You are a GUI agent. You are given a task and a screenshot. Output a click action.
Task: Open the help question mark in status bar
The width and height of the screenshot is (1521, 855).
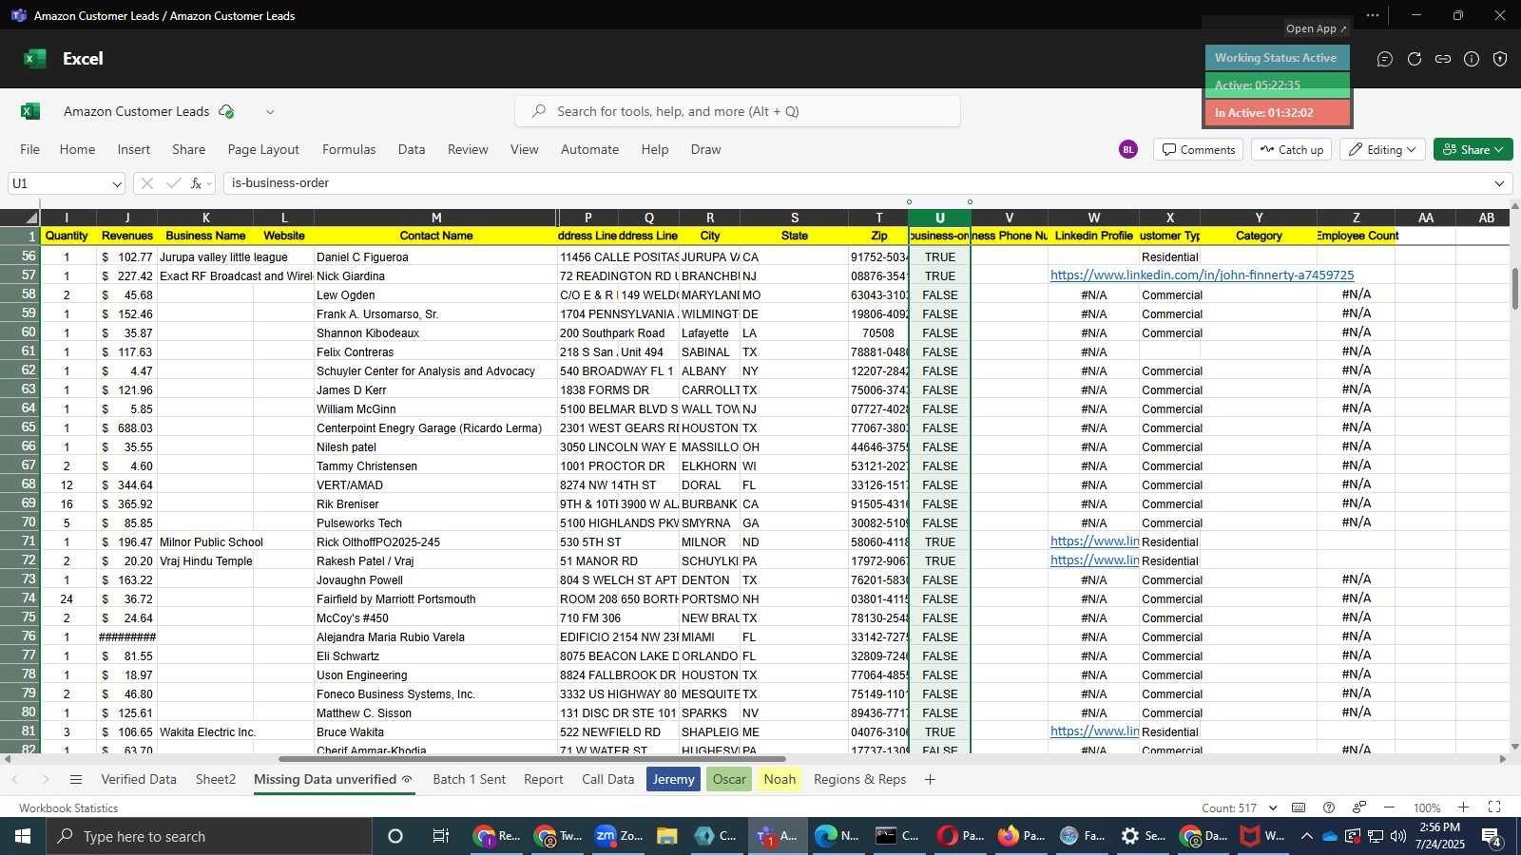click(x=1329, y=807)
